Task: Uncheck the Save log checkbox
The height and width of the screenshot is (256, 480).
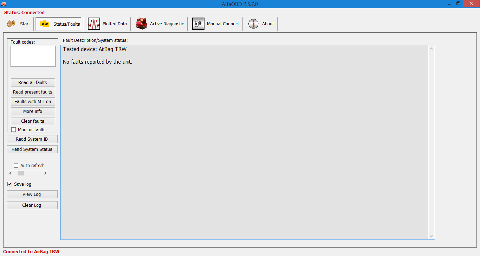Action: point(10,184)
